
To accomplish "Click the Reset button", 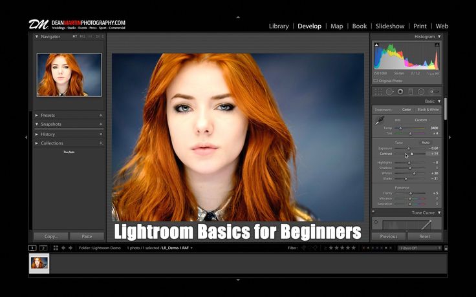I will pyautogui.click(x=424, y=236).
